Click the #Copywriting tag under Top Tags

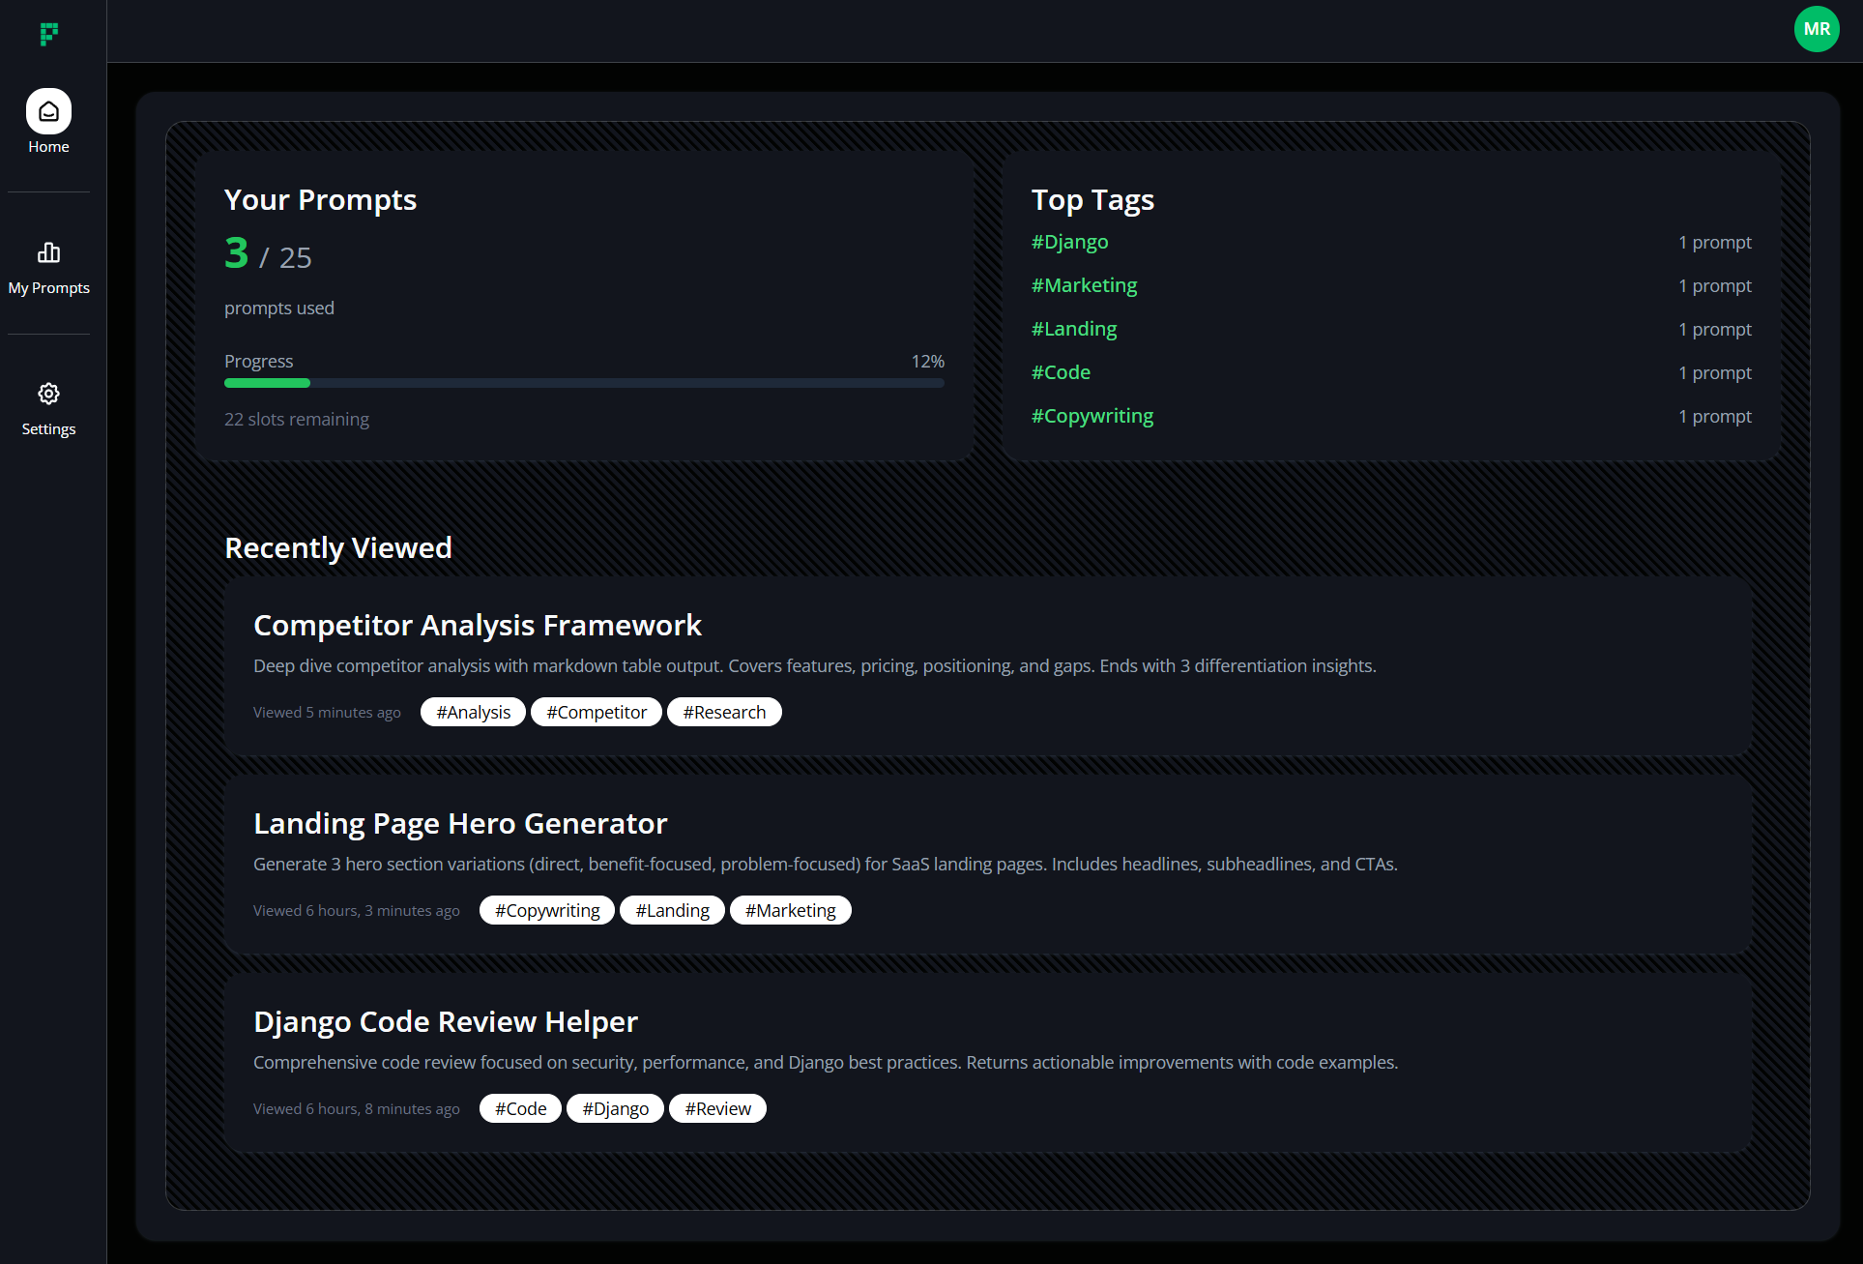point(1092,416)
